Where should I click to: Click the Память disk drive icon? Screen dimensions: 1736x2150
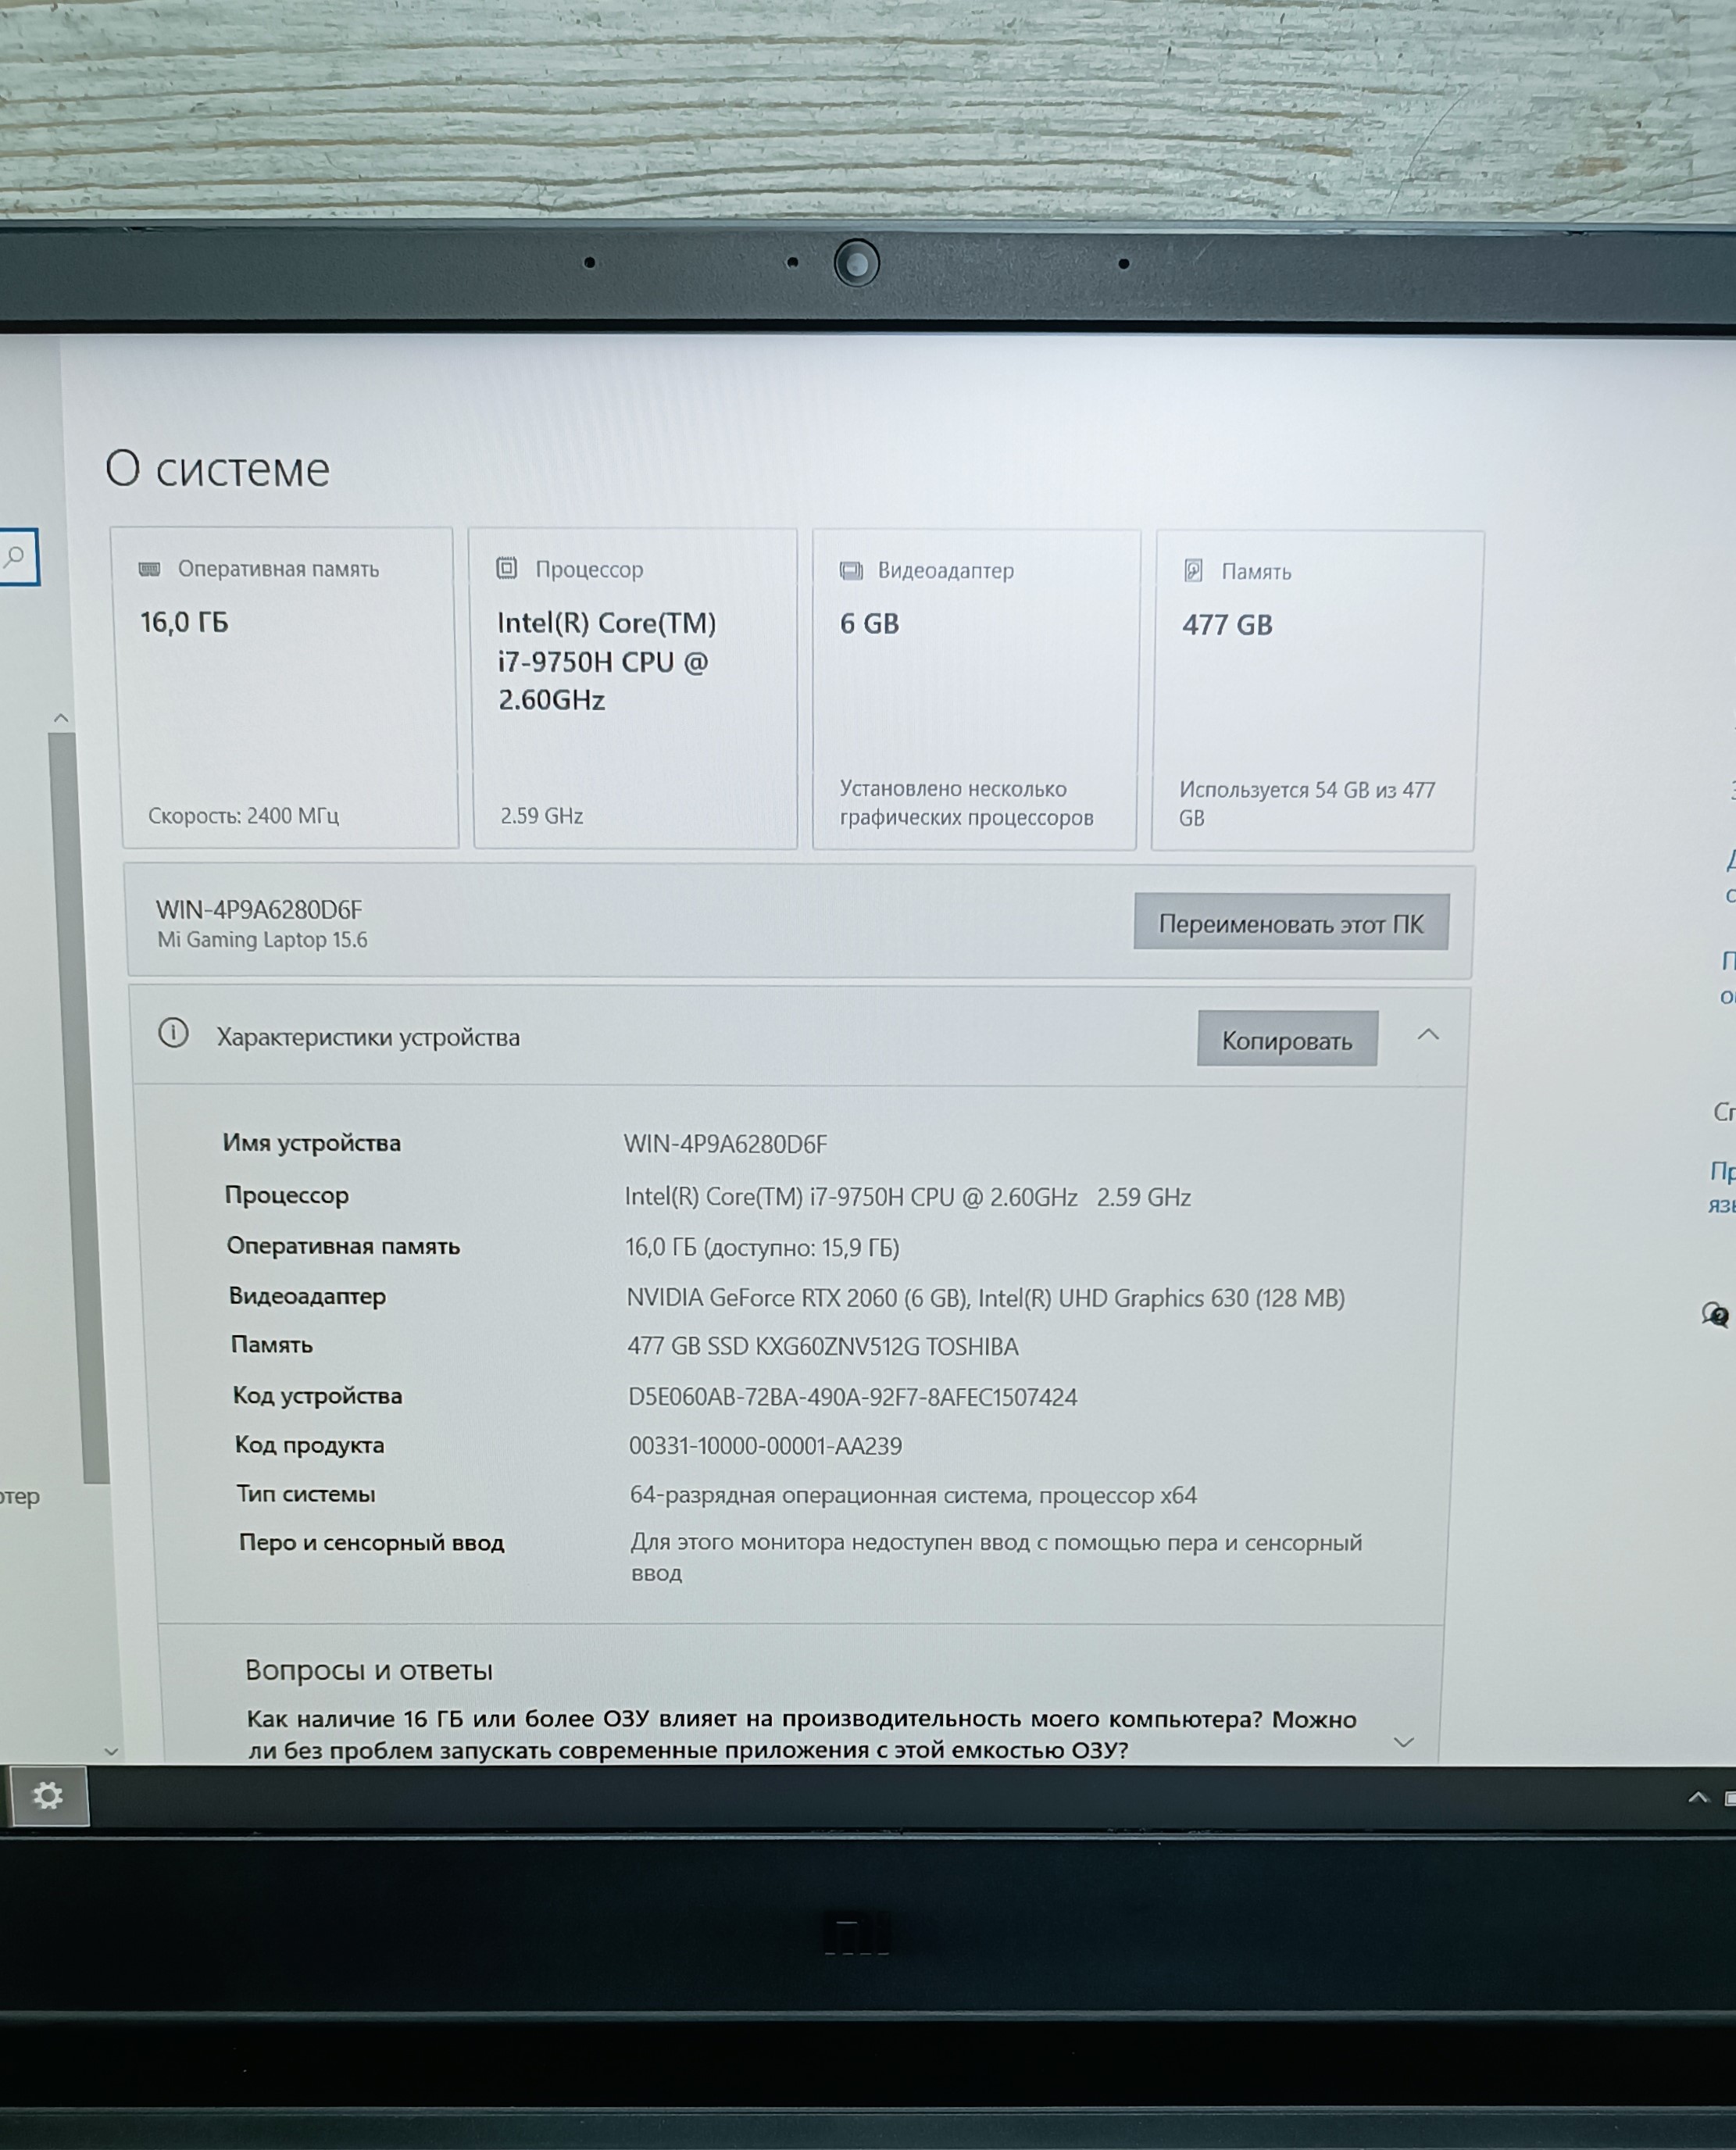pyautogui.click(x=1192, y=570)
